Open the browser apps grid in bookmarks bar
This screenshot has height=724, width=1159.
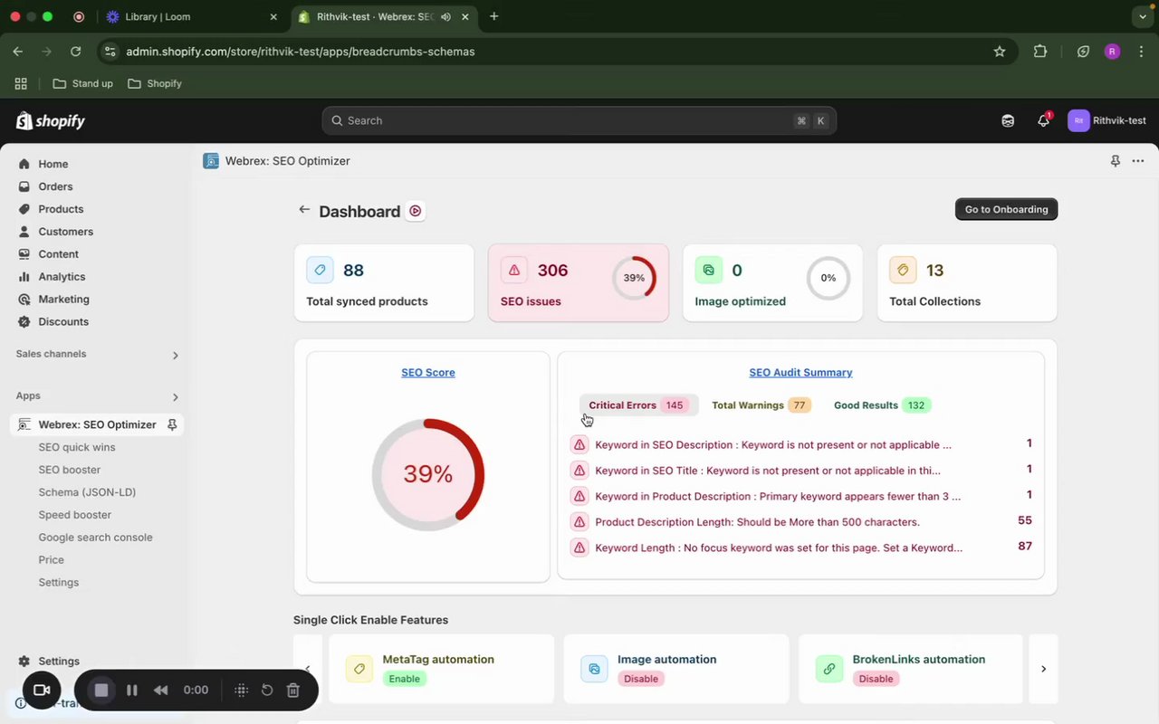click(x=21, y=83)
